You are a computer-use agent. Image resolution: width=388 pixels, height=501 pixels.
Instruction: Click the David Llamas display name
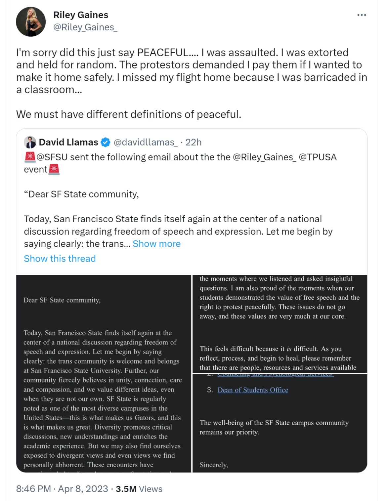coord(68,142)
